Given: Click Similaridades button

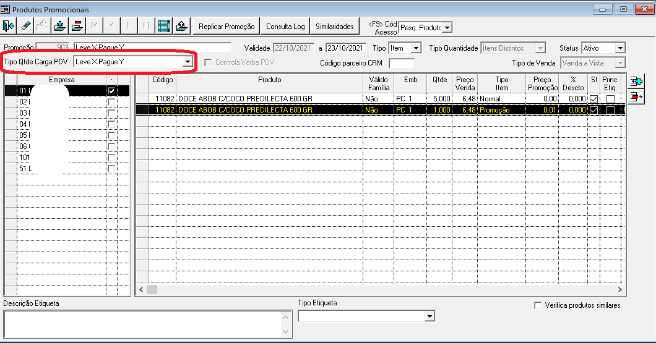Looking at the screenshot, I should click(335, 27).
